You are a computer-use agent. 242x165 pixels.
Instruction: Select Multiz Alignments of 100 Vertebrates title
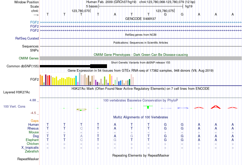[141, 117]
